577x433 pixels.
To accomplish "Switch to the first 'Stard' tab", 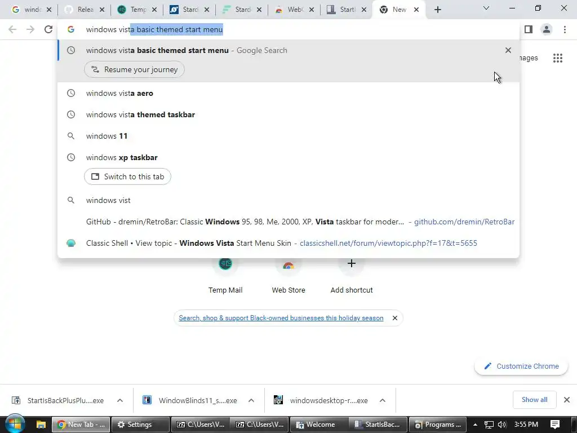I will pyautogui.click(x=189, y=10).
